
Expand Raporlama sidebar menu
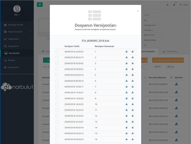[x=17, y=39]
